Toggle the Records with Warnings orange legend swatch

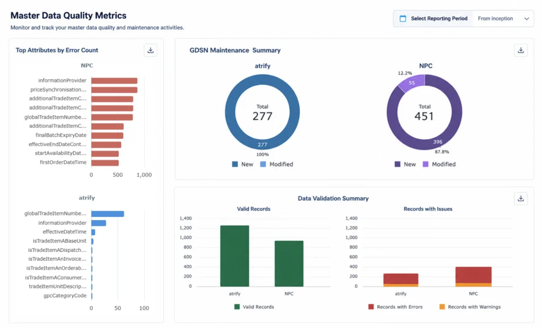(442, 307)
